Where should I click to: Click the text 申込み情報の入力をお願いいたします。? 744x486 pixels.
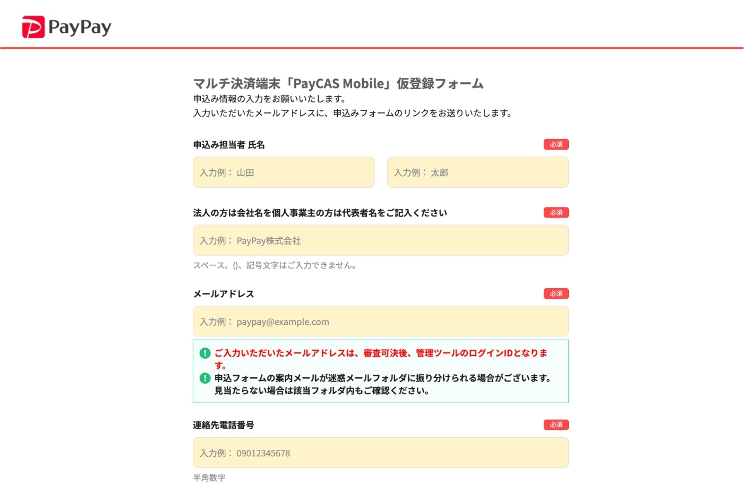[271, 99]
